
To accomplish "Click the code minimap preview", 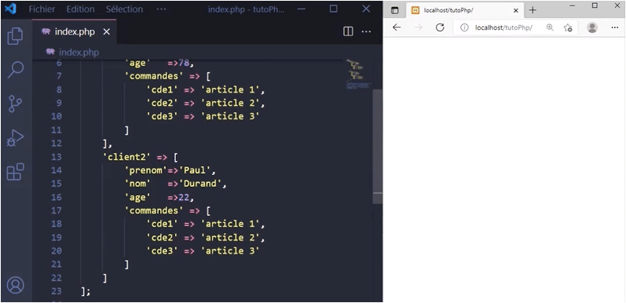I will pos(359,75).
